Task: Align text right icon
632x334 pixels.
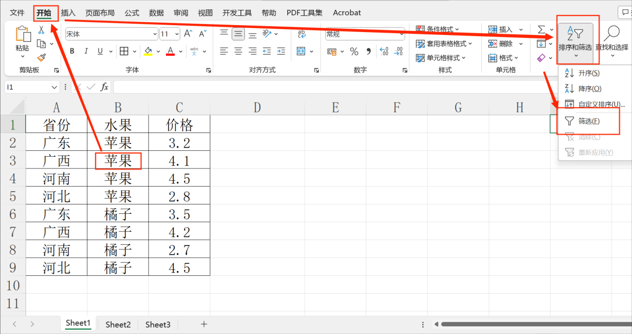Action: (x=252, y=51)
